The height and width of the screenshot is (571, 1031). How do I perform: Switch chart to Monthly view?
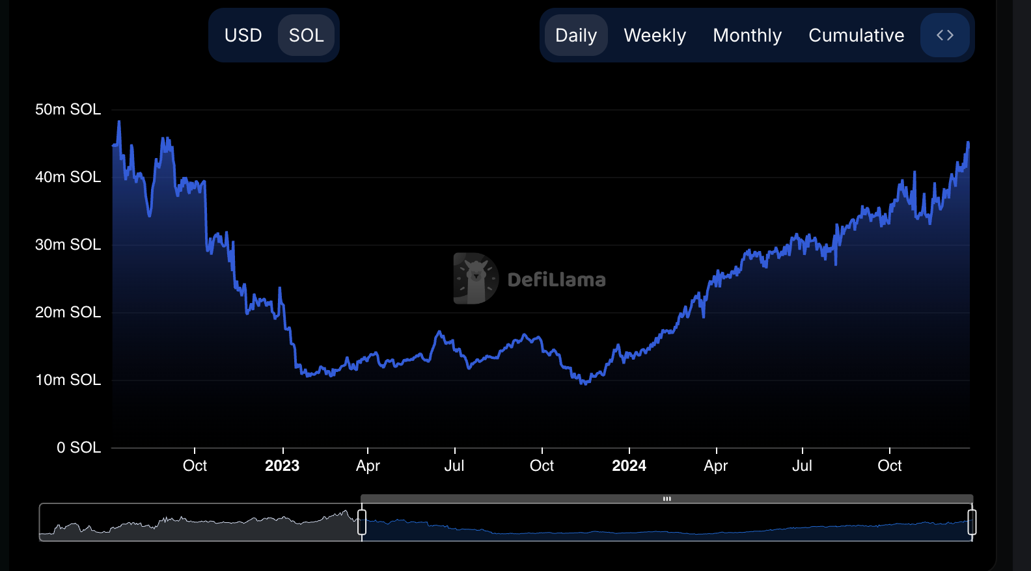(x=747, y=35)
